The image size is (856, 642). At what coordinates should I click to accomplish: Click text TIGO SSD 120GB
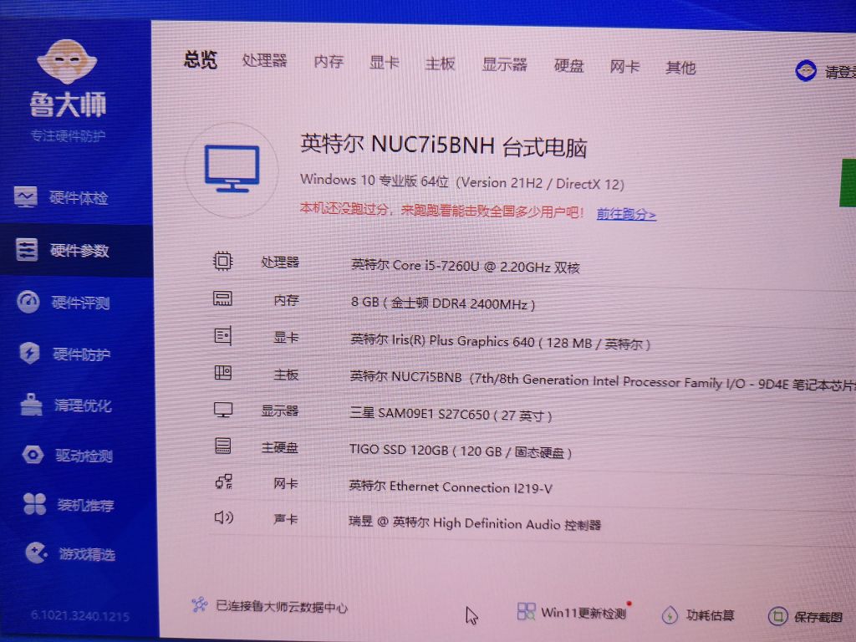point(399,450)
